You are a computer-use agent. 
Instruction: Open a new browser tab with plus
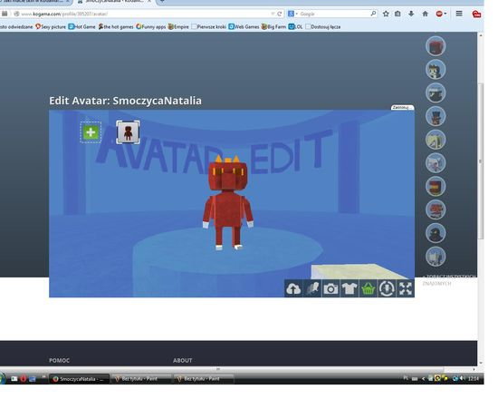(162, 2)
